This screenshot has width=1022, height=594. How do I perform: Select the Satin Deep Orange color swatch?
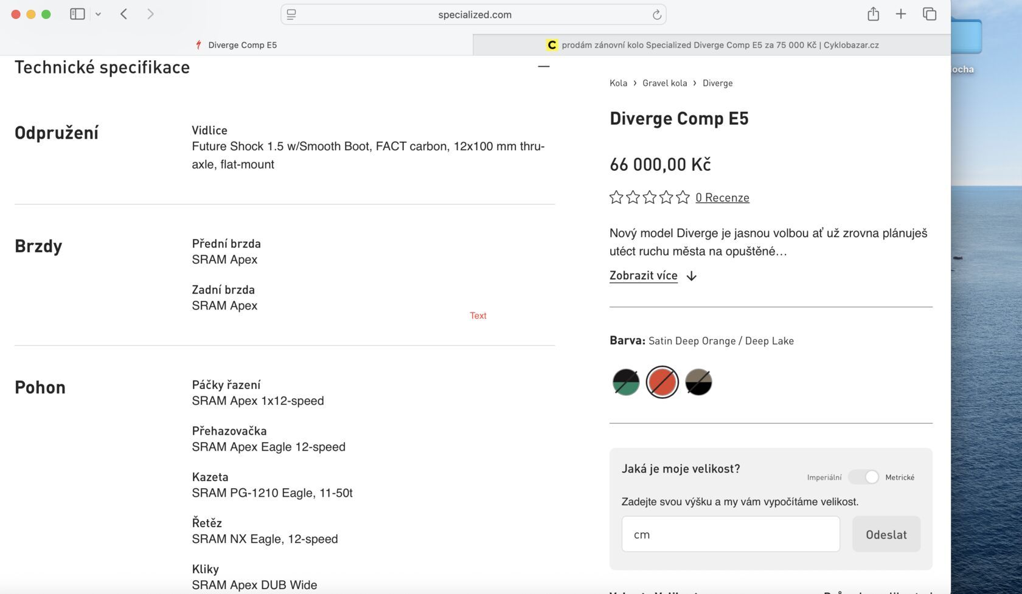point(662,382)
